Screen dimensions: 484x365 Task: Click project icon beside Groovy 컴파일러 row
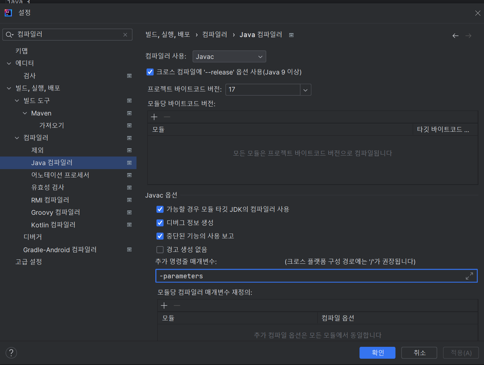tap(130, 212)
